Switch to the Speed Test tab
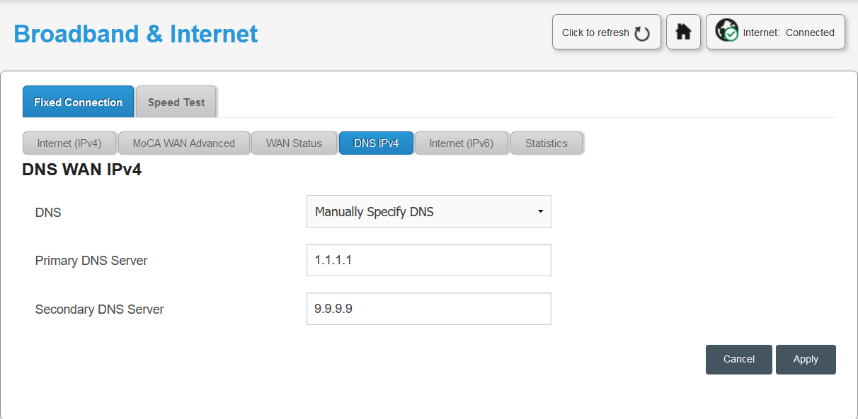The image size is (858, 419). coord(176,102)
